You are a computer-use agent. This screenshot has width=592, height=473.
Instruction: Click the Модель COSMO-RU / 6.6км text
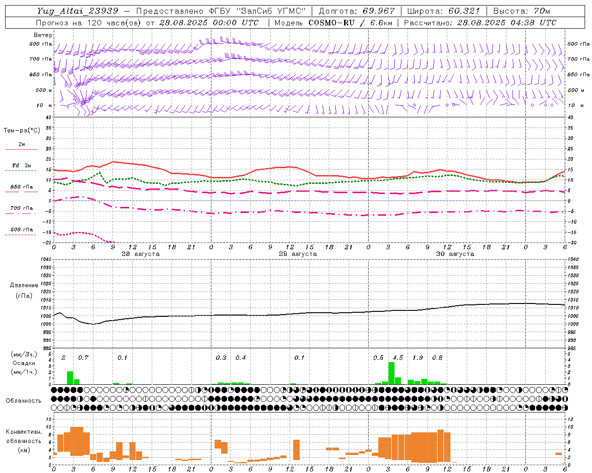click(x=333, y=23)
